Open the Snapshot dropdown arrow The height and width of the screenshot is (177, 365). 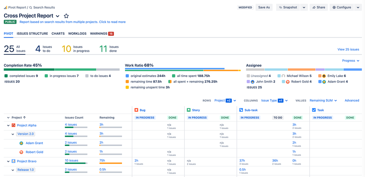[304, 7]
